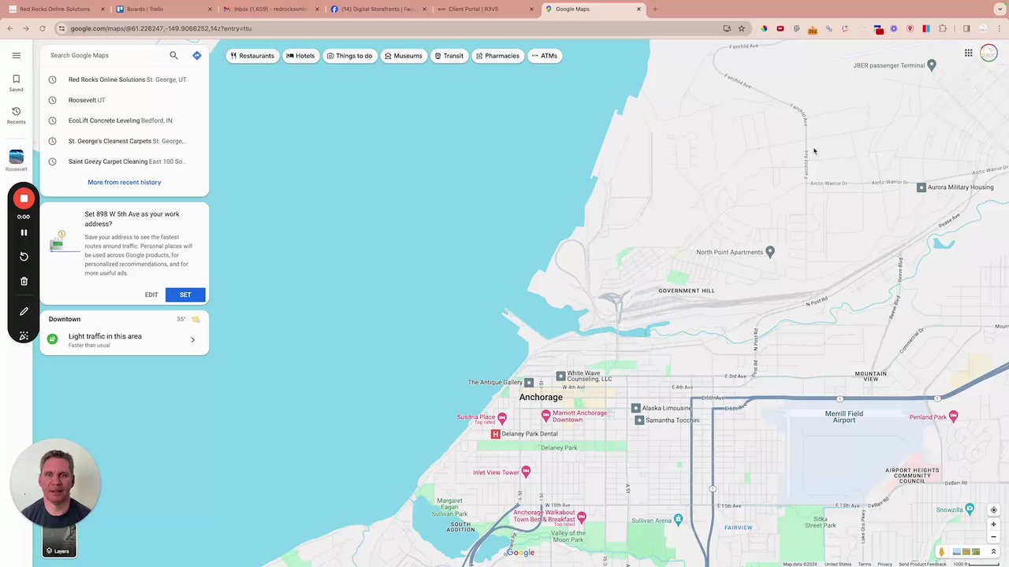Open the Chrome extensions puzzle icon
This screenshot has height=567, width=1009.
[943, 28]
